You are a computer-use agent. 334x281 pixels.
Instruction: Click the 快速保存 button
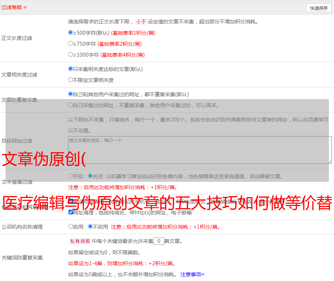coord(319,8)
